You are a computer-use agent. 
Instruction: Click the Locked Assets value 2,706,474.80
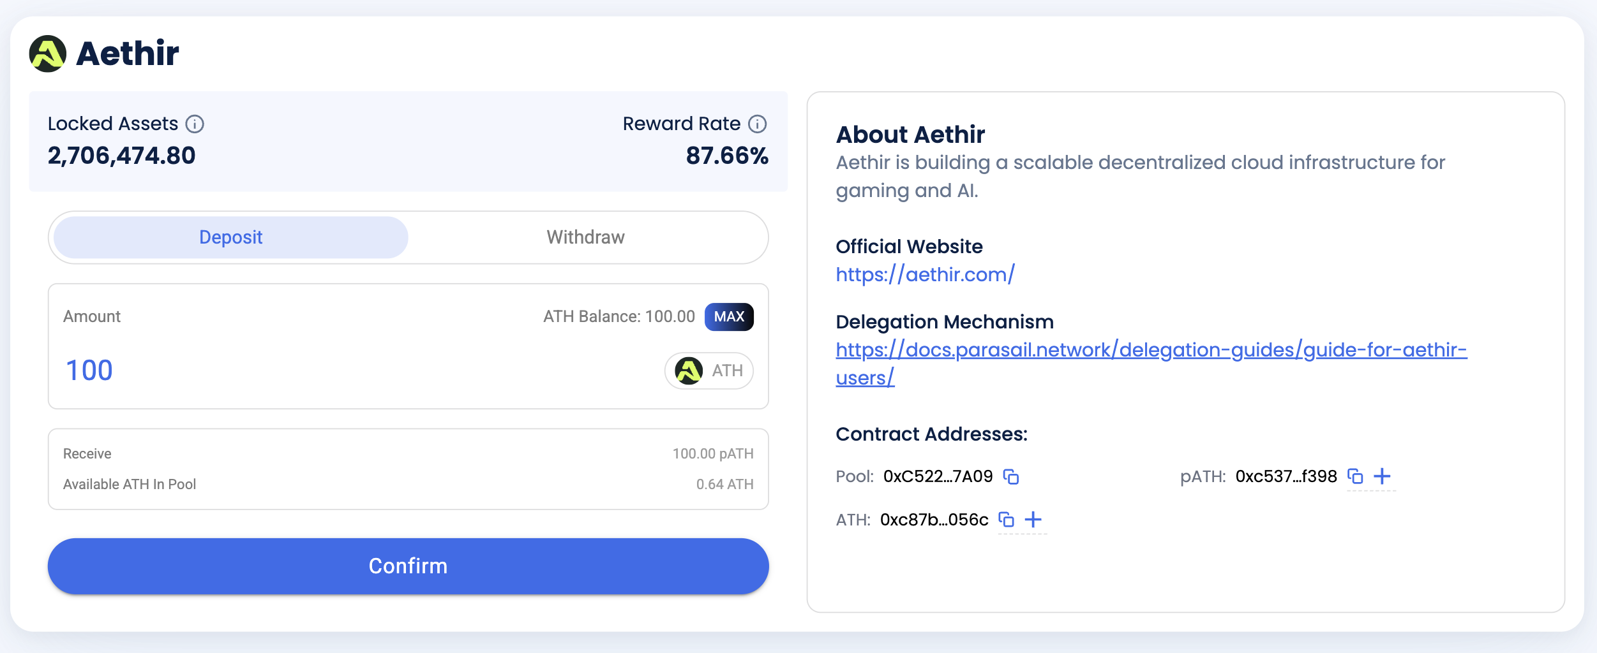click(x=122, y=156)
